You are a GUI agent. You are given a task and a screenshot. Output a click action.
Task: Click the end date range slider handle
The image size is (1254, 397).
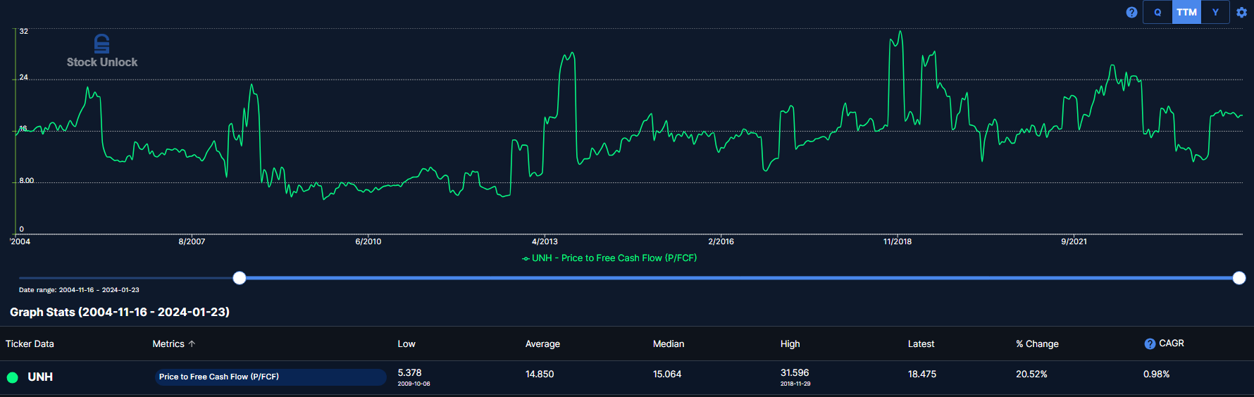click(x=1239, y=278)
